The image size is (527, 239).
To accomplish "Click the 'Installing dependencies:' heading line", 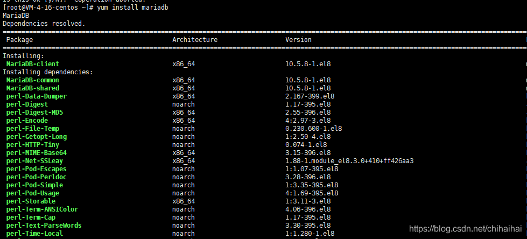I will pos(48,72).
